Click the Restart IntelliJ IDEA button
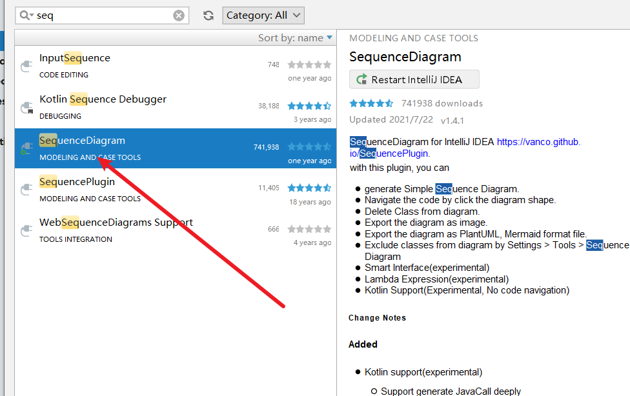 414,80
